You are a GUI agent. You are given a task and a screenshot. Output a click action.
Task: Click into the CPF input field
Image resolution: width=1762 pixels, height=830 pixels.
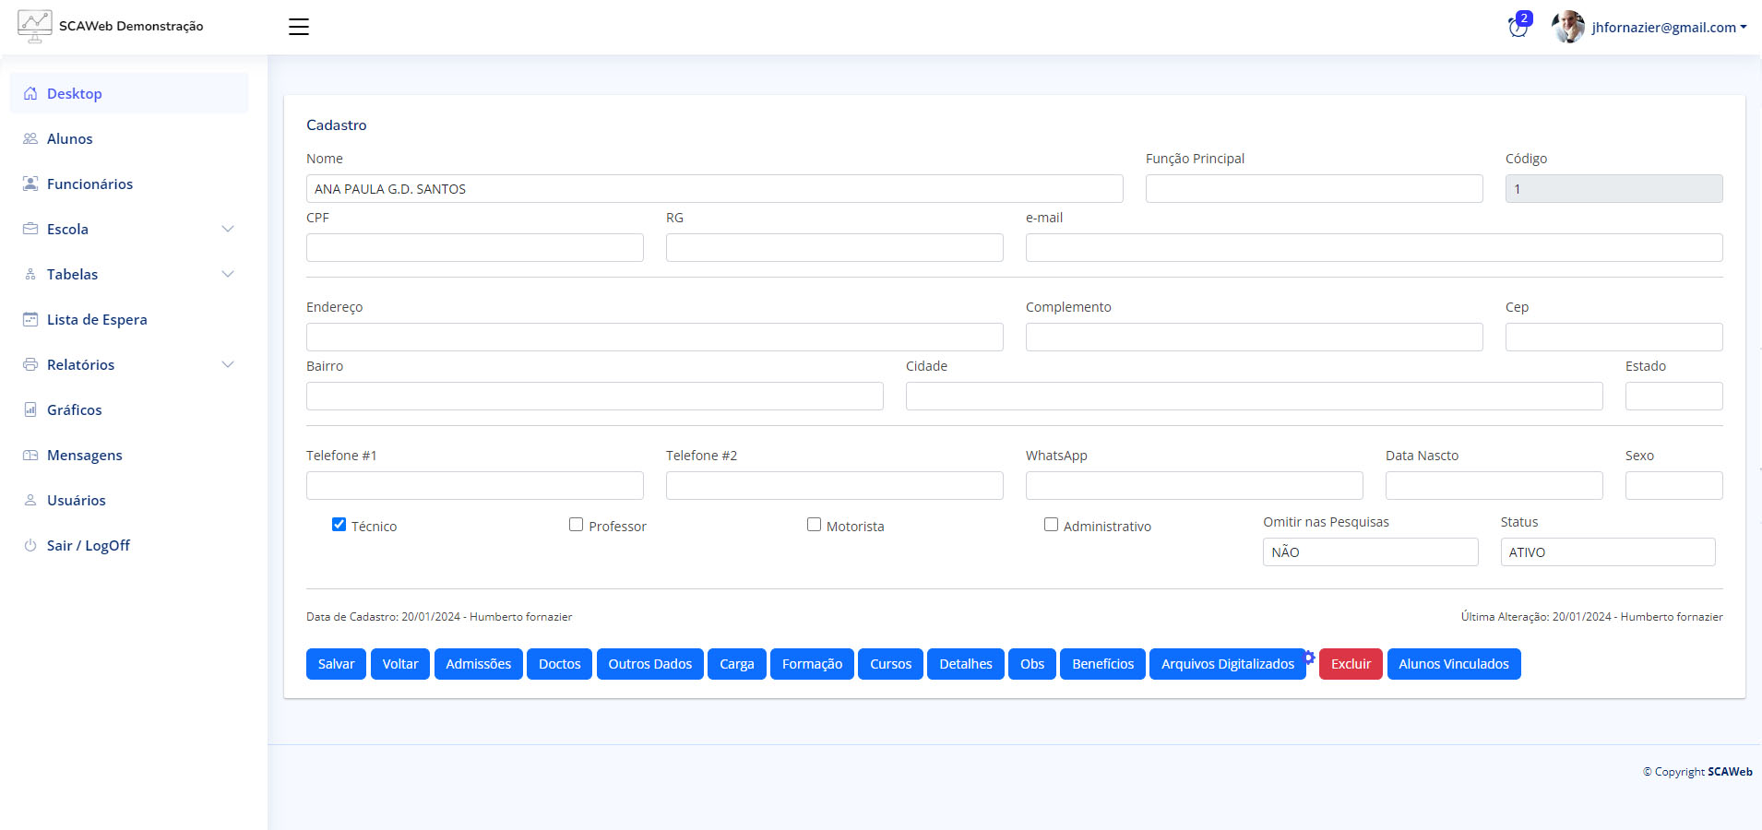[x=474, y=248]
